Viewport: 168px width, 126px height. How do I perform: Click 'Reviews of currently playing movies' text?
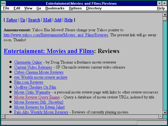[x=100, y=112]
